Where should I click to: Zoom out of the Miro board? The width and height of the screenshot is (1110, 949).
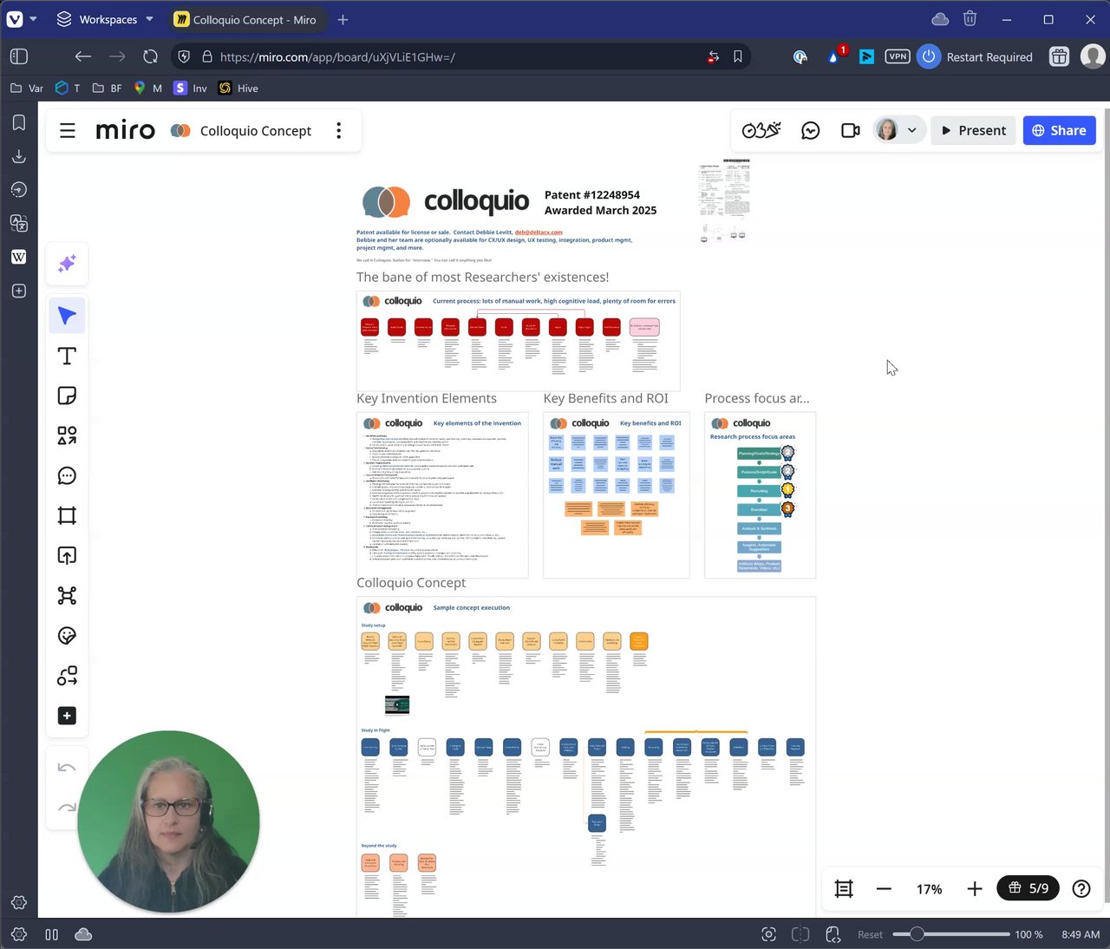[884, 888]
